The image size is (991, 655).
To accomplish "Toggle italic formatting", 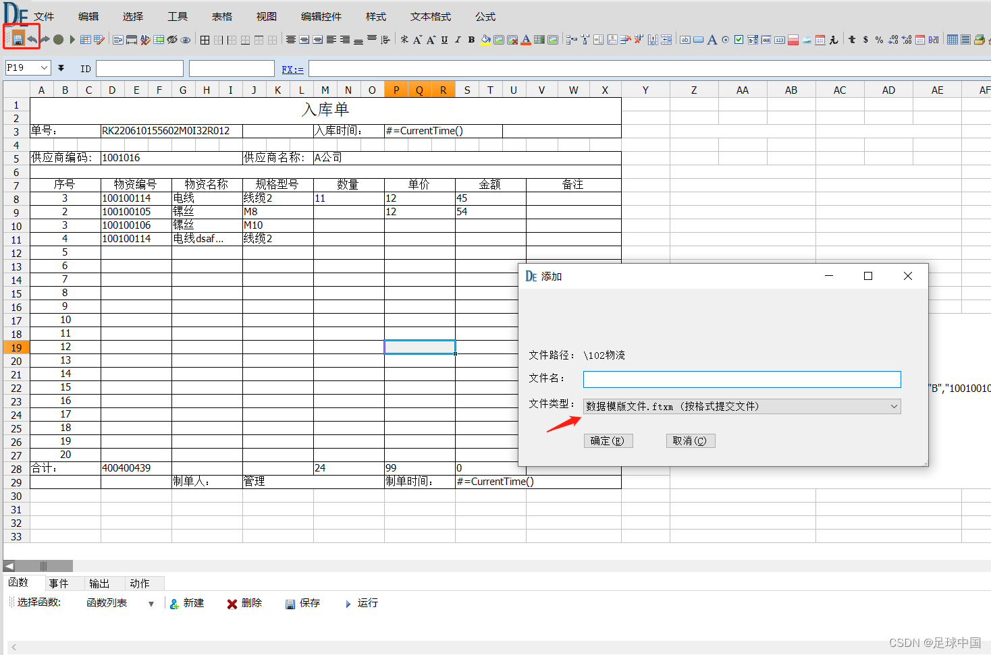I will pyautogui.click(x=457, y=40).
